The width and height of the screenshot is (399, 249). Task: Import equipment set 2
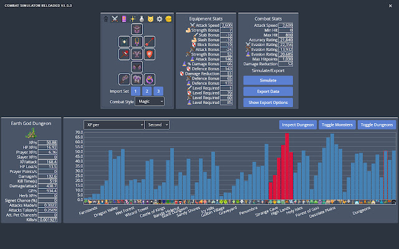147,92
